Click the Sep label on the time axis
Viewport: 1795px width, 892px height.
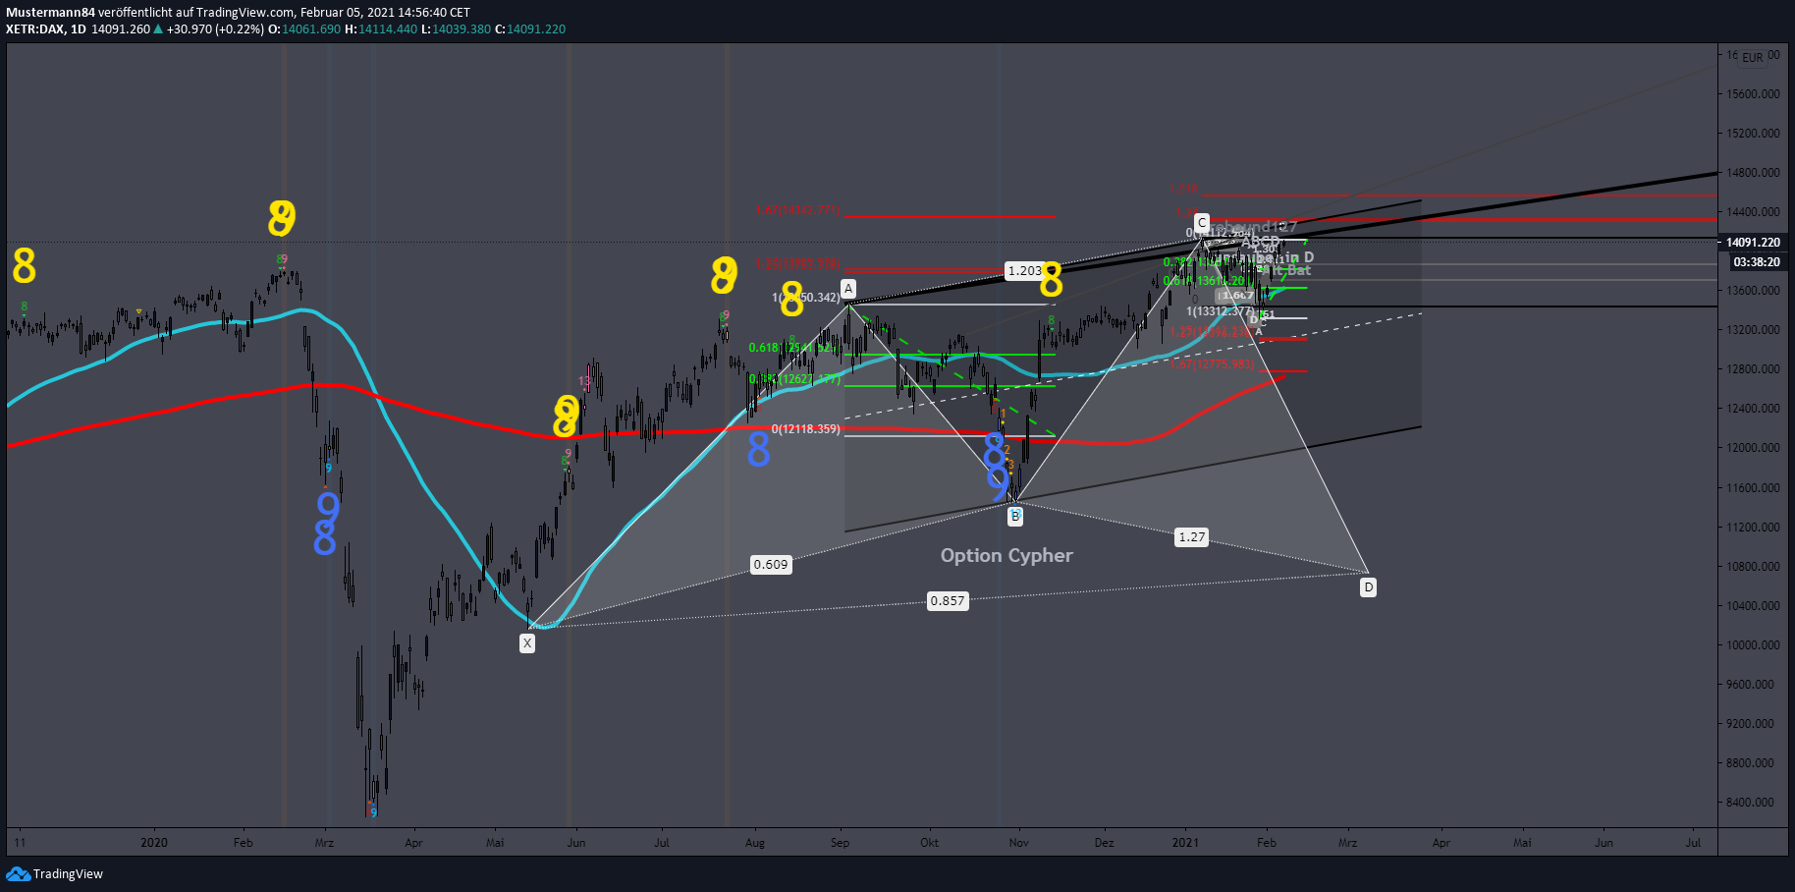click(841, 843)
